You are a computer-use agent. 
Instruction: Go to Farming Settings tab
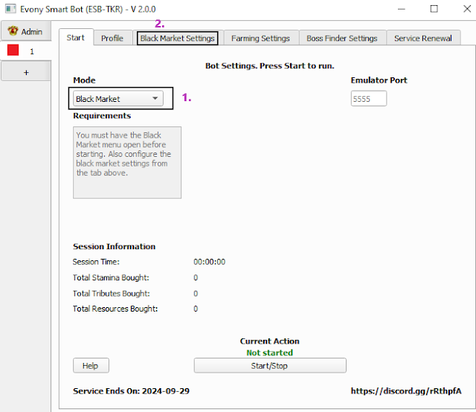260,38
